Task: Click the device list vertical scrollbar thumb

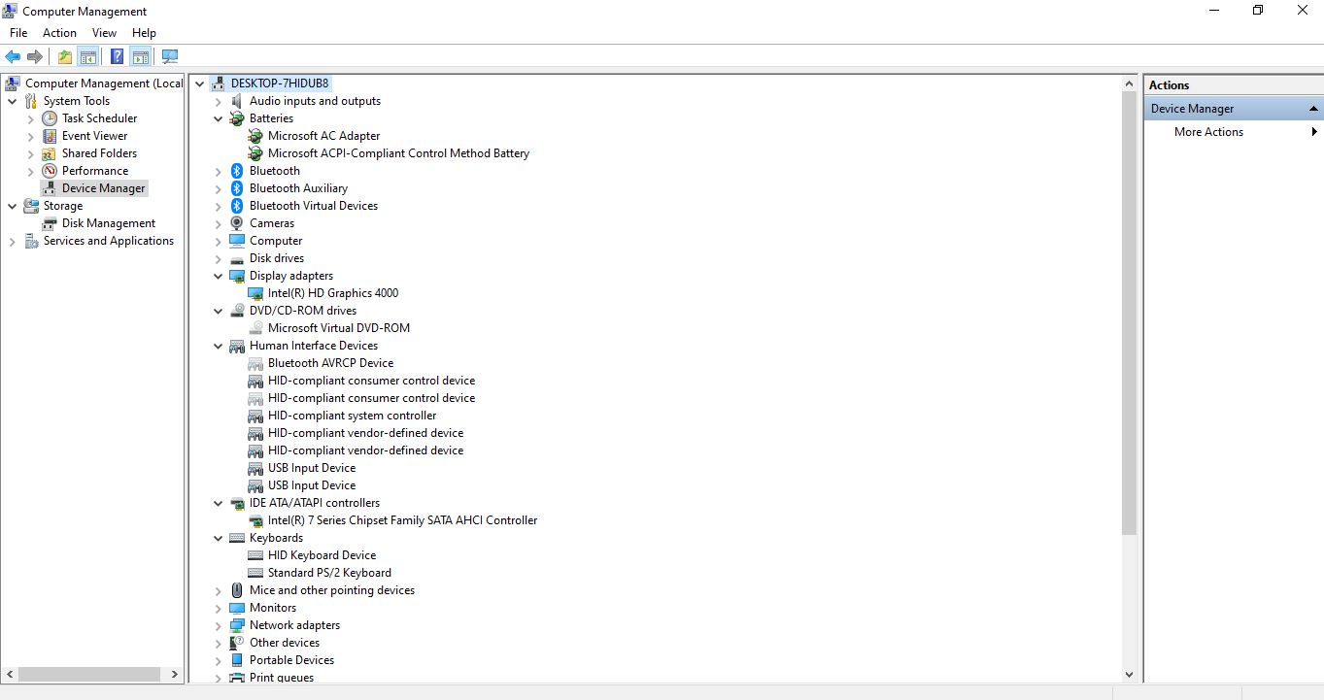Action: (1129, 313)
